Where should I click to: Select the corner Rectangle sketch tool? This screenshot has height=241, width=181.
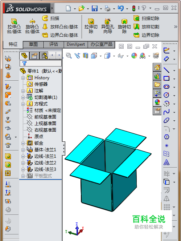point(166,79)
